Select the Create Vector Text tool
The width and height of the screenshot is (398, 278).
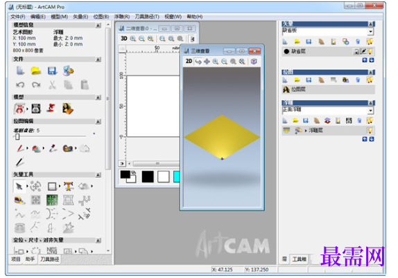(69, 186)
